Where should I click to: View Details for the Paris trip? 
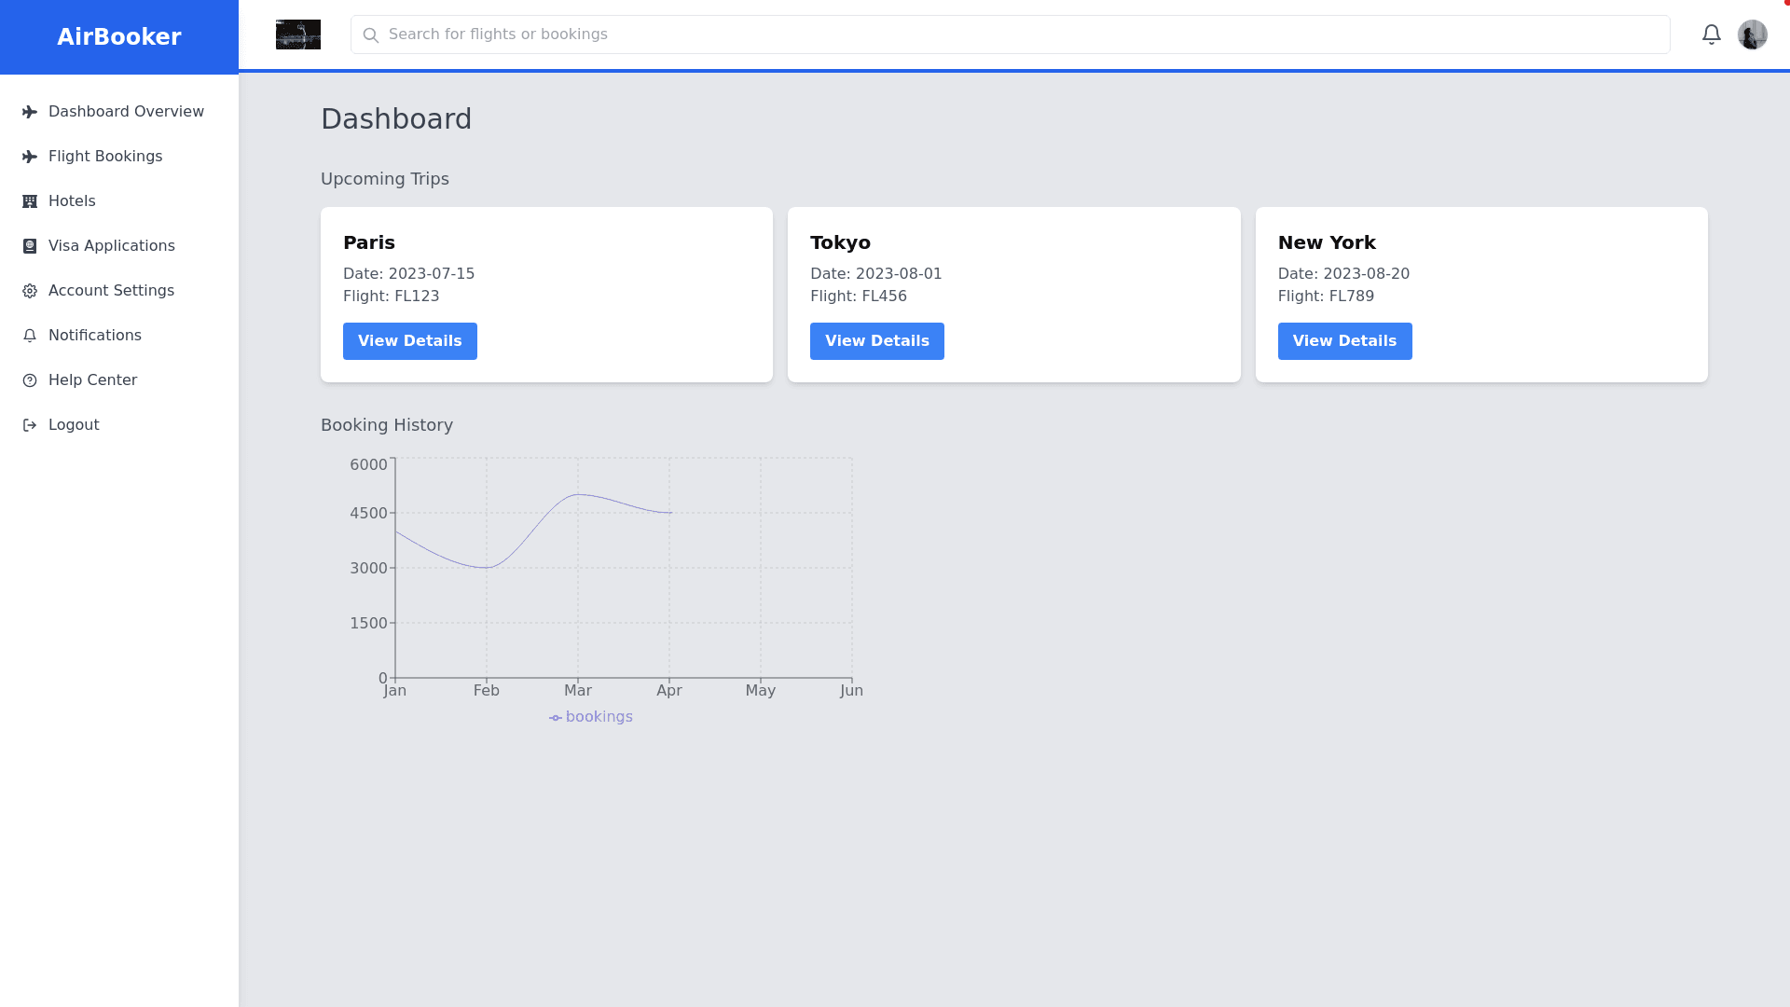409,341
